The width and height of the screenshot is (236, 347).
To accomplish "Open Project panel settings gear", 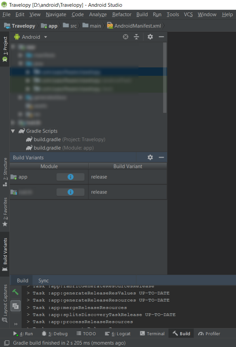I will [150, 37].
